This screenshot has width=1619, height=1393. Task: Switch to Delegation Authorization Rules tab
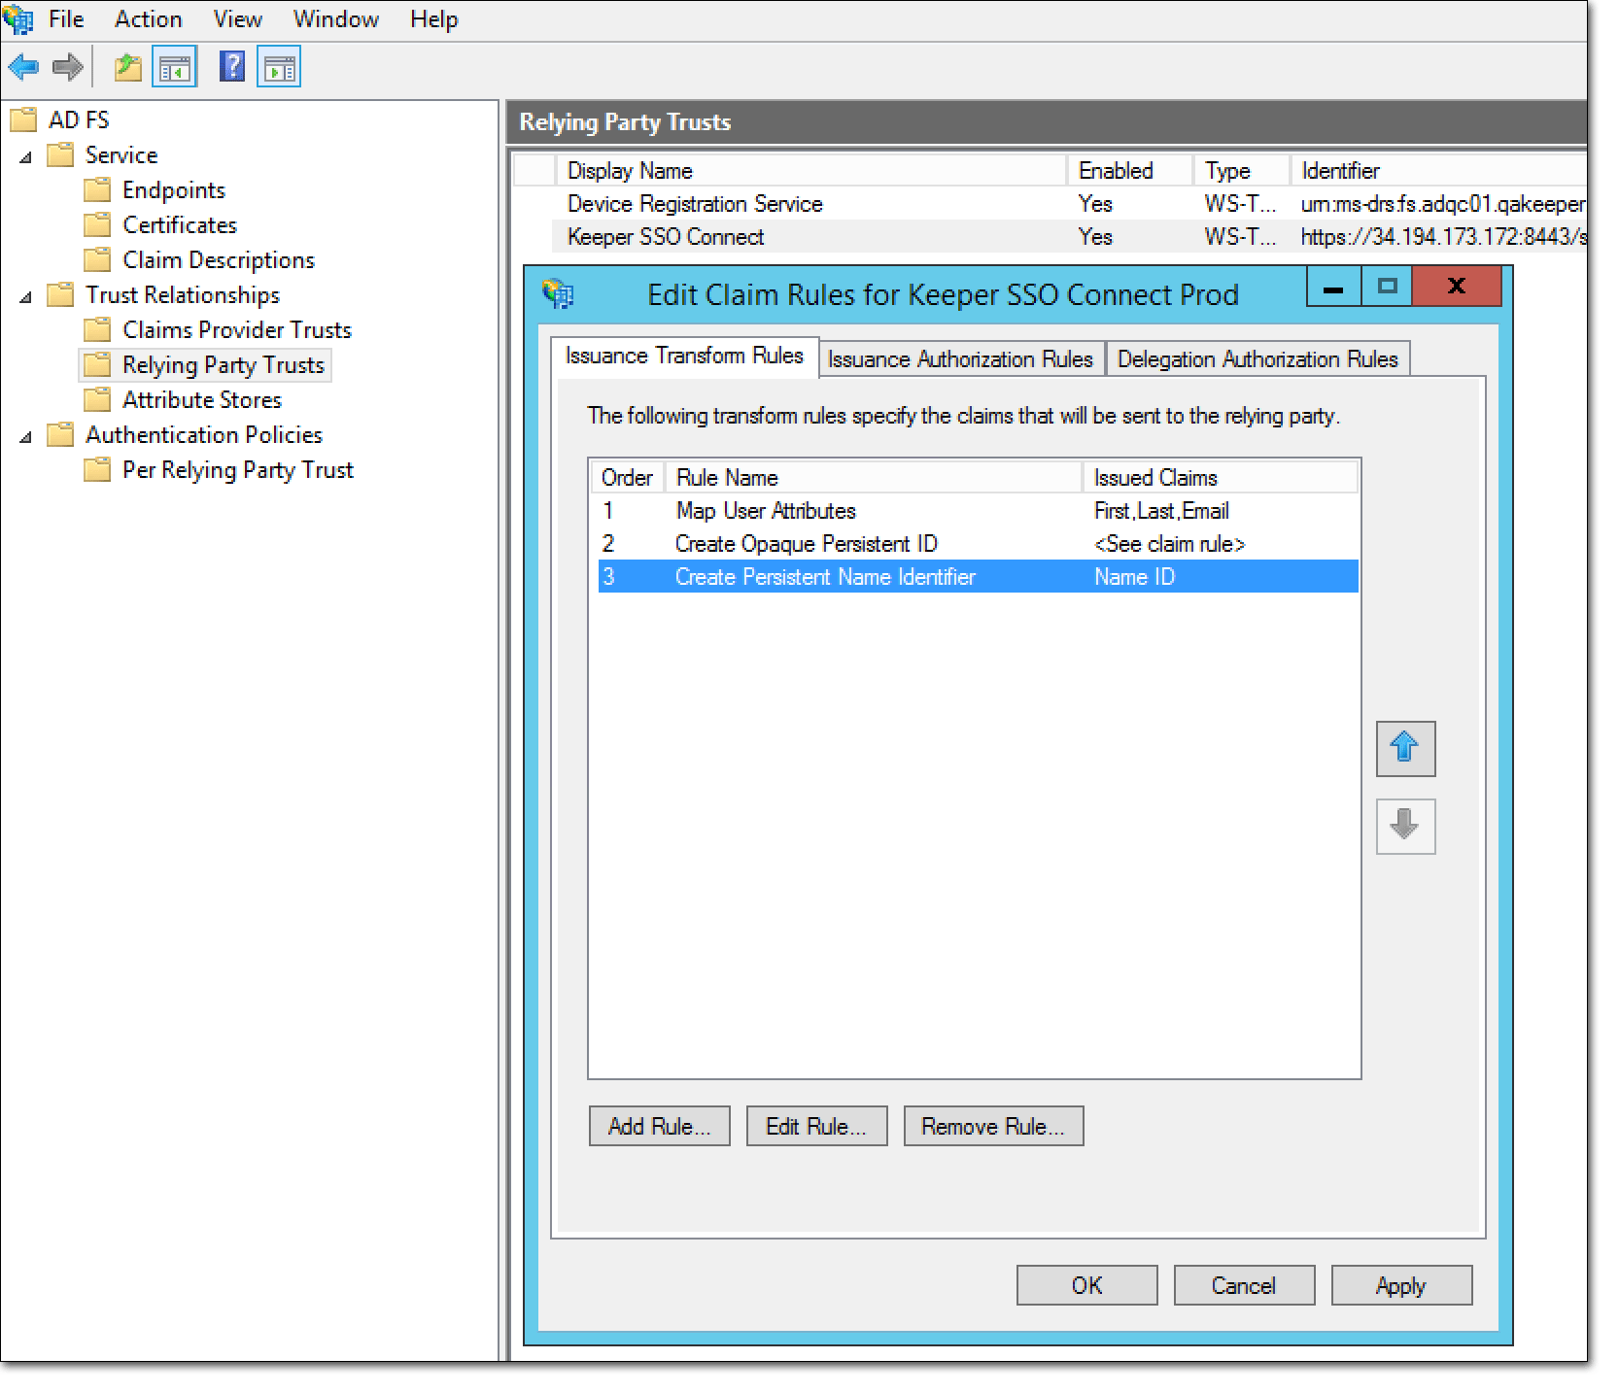pos(1259,358)
